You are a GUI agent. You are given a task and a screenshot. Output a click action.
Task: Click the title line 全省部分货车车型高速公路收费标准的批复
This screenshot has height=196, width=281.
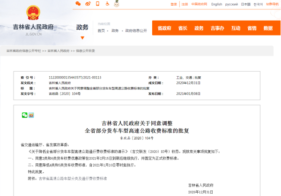137,131
